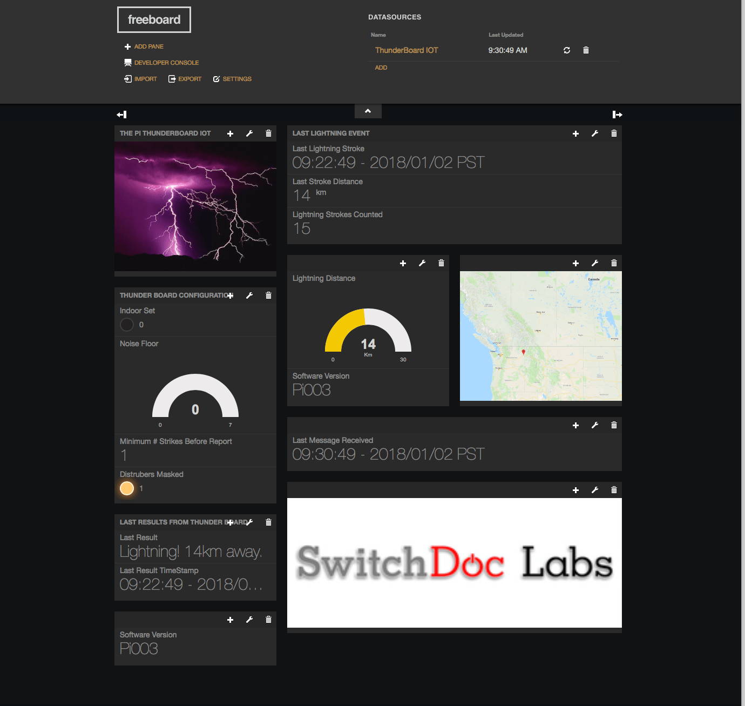Delete Thunder Board Configuration pane
The image size is (745, 706).
[268, 295]
